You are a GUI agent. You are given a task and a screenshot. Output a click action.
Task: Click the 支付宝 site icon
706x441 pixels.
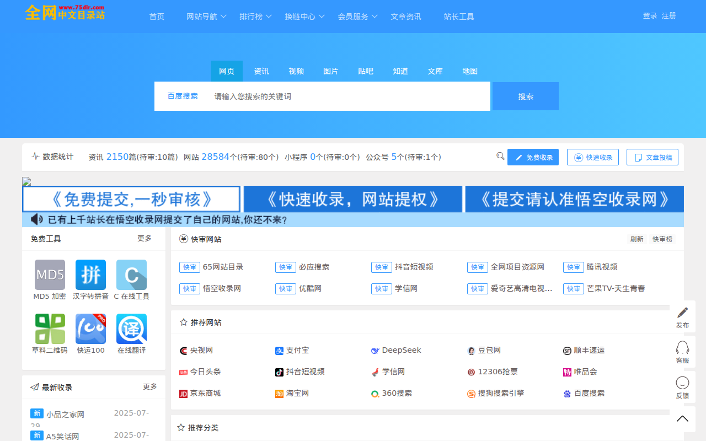tap(279, 351)
